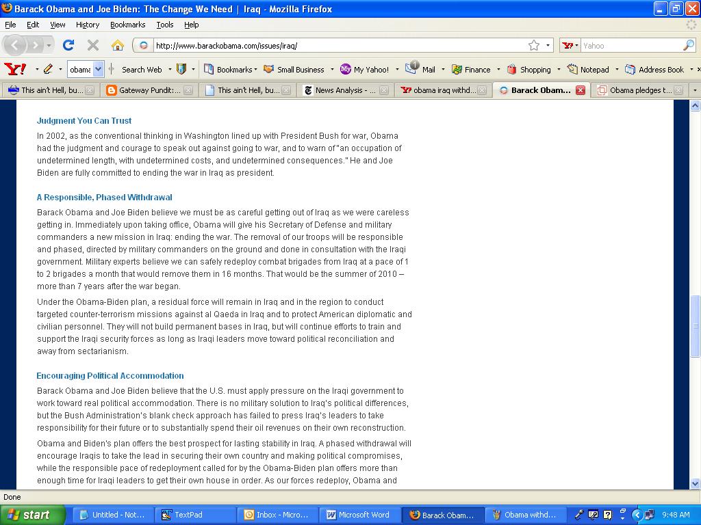Click the Stop loading X icon

(93, 45)
